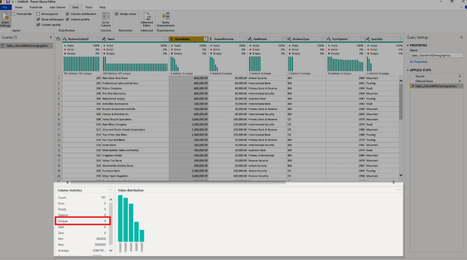Enable the Formula Bar checkbox
467x260 pixels.
pyautogui.click(x=13, y=14)
